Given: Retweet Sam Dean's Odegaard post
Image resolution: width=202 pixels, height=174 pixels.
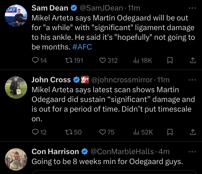Looking at the screenshot, I should [69, 61].
